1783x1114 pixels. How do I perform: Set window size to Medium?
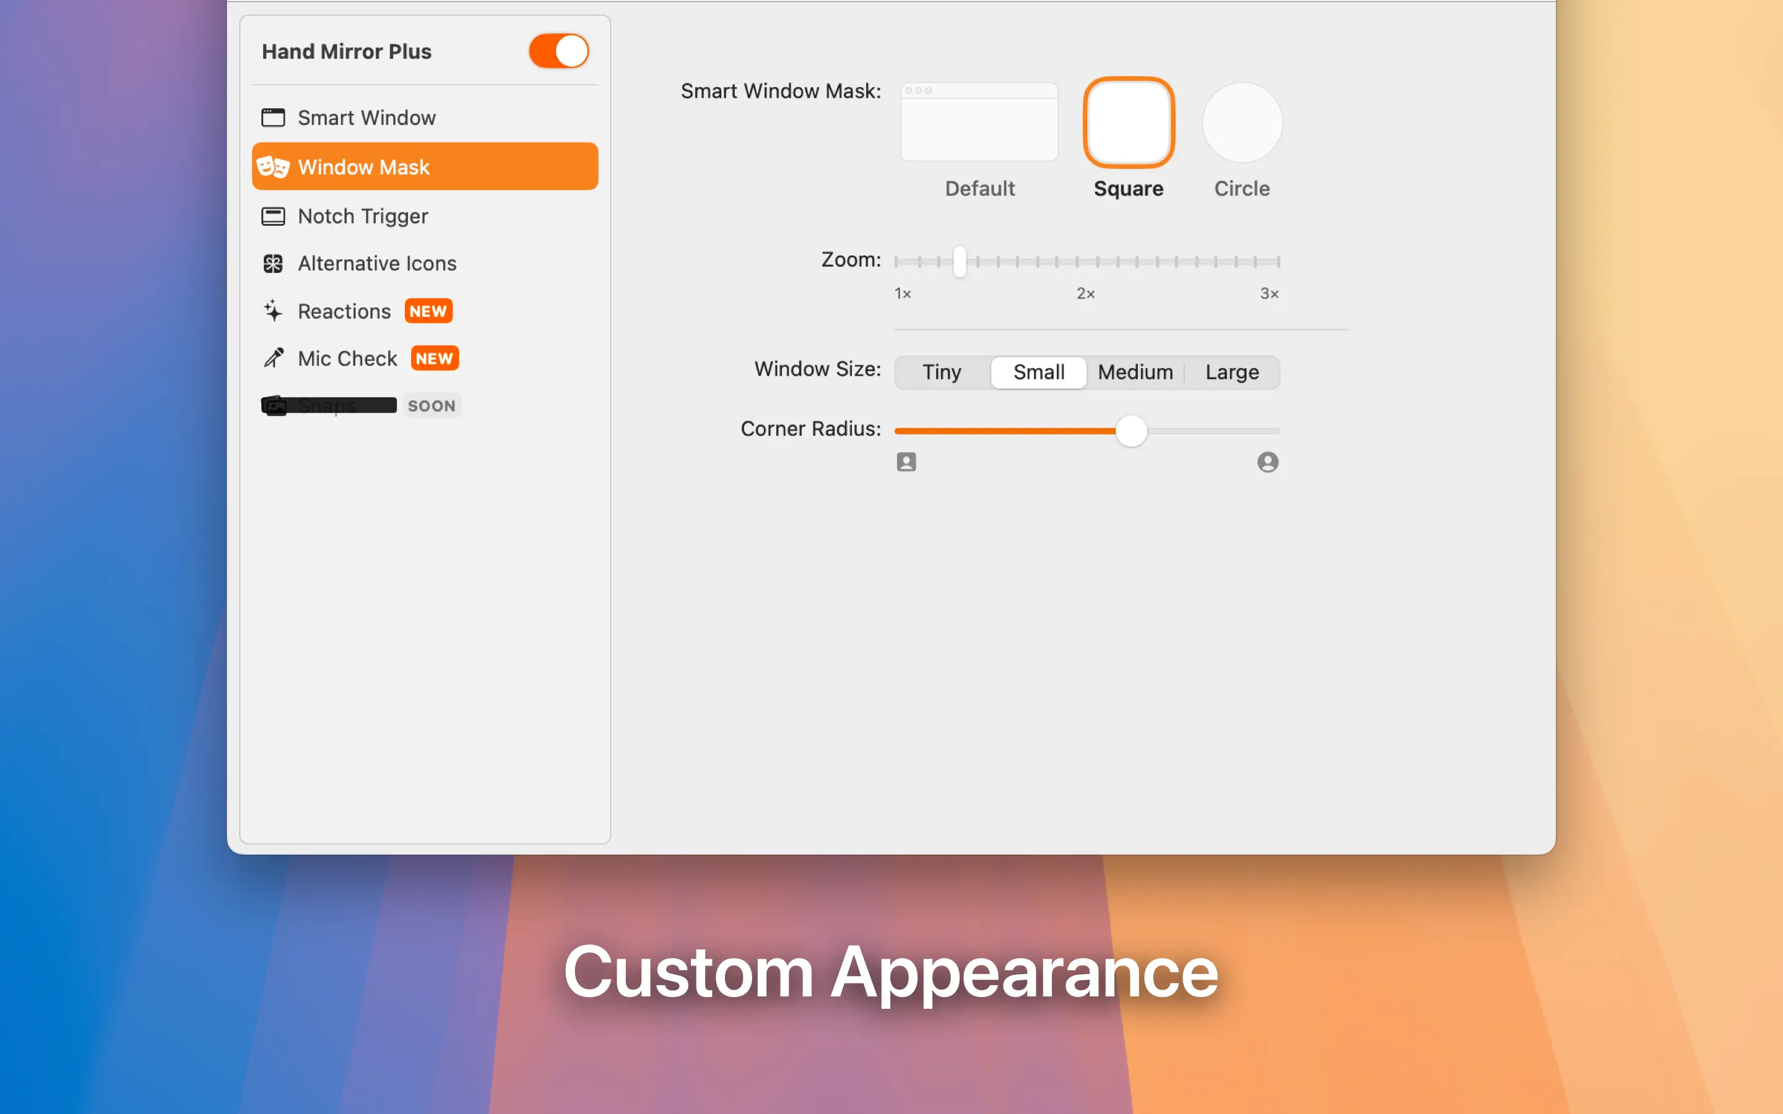pyautogui.click(x=1135, y=373)
